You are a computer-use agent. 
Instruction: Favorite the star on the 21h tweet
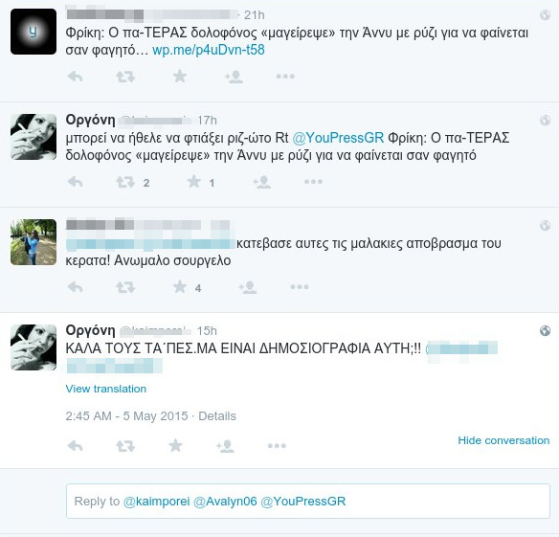180,76
